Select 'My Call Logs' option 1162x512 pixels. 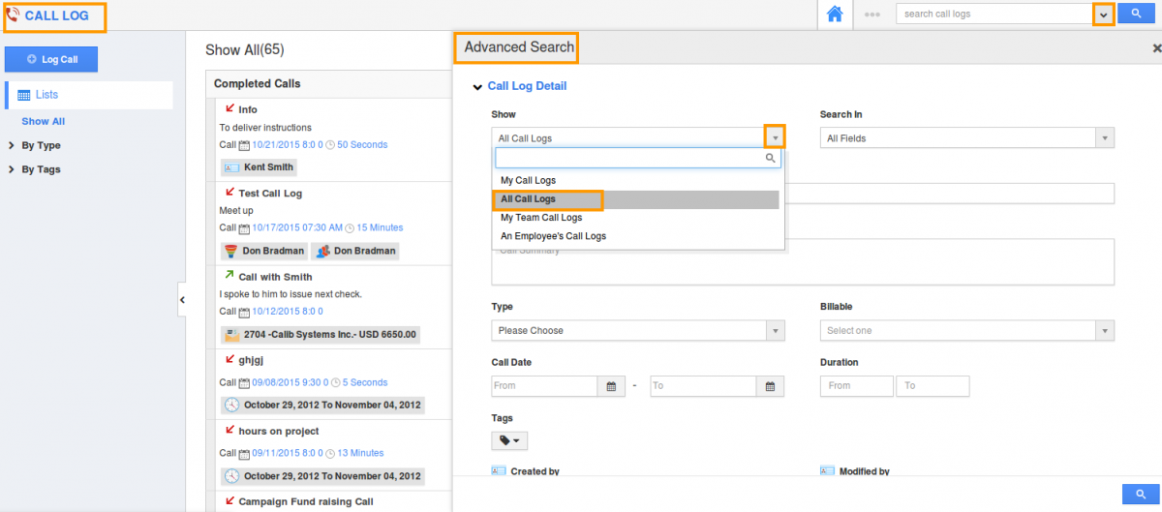(528, 181)
